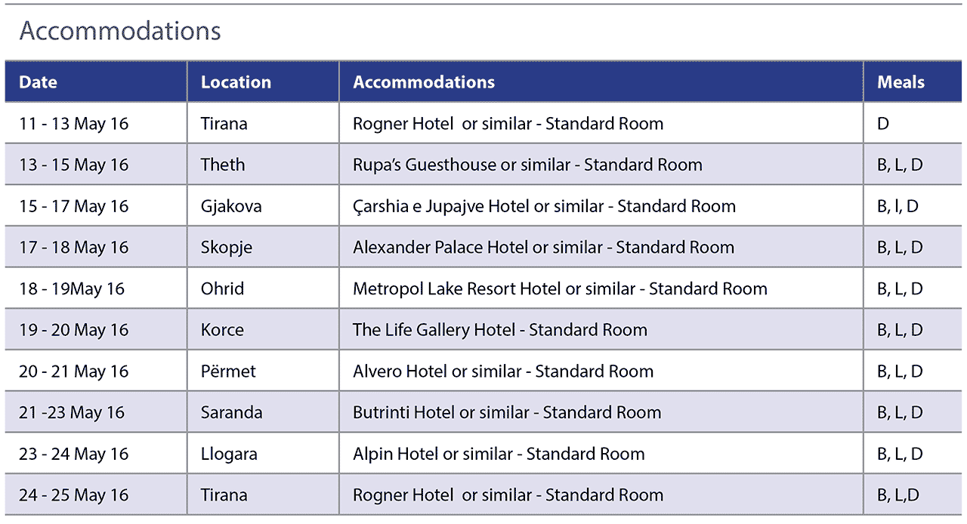This screenshot has height=524, width=967.
Task: Click the Skopje location cell
Action: point(227,248)
